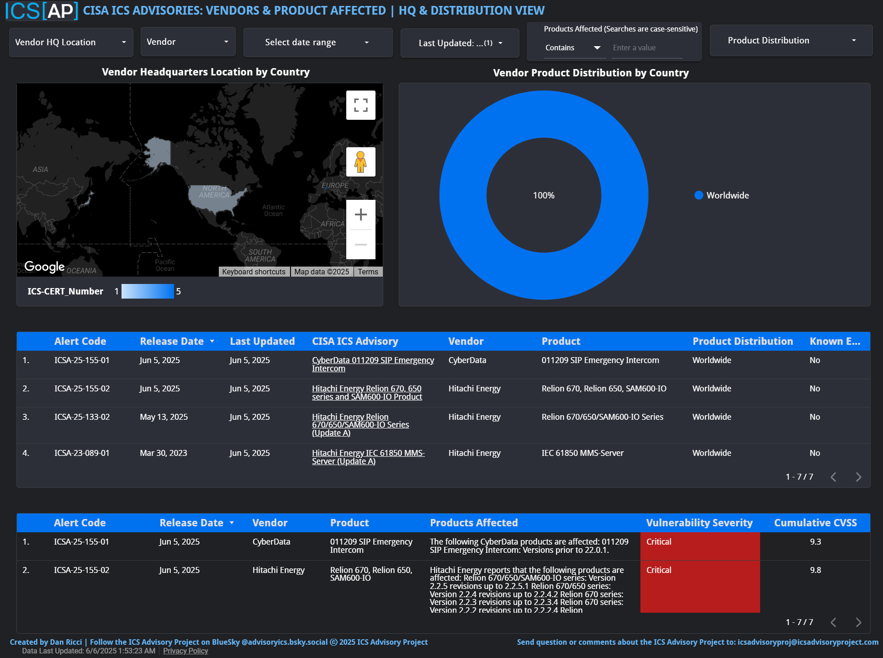Open the Select date range picker
Viewport: 883px width, 658px height.
click(x=317, y=42)
